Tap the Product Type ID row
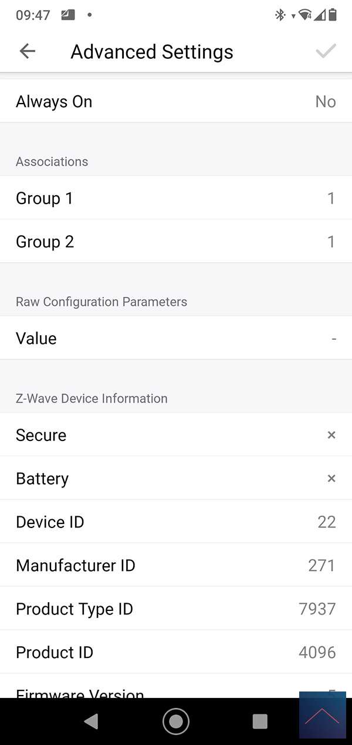 click(176, 609)
